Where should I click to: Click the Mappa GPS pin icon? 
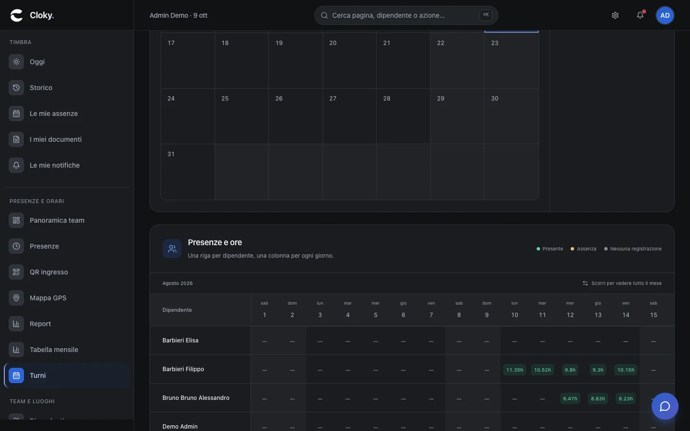(16, 298)
